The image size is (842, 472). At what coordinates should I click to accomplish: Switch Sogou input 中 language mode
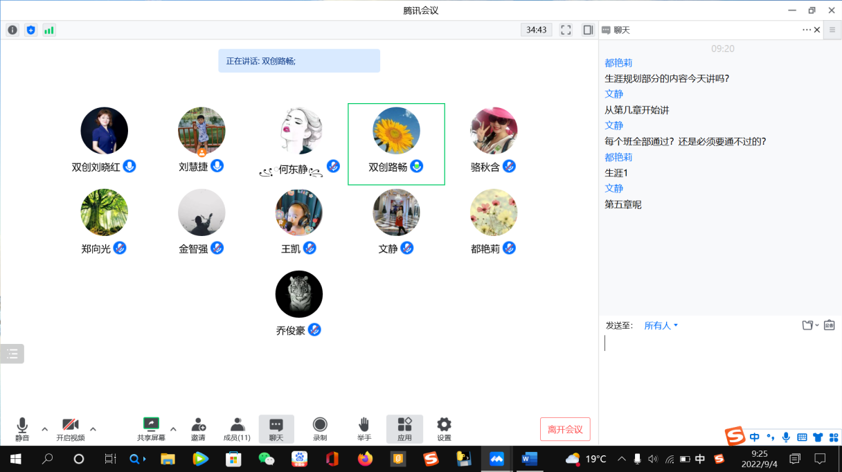(755, 437)
